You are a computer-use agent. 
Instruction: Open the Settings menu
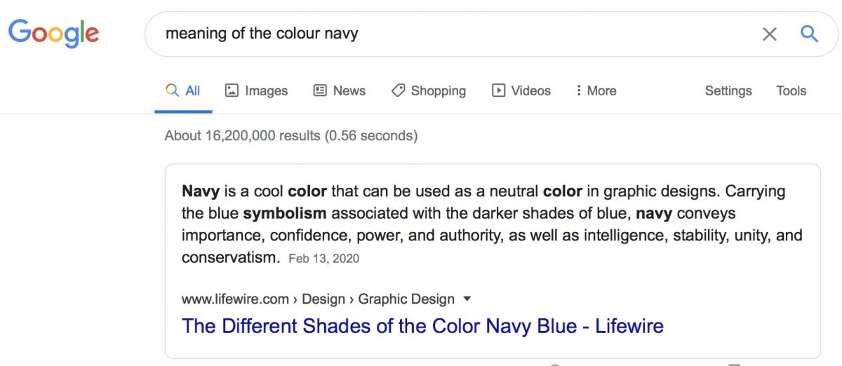point(728,90)
